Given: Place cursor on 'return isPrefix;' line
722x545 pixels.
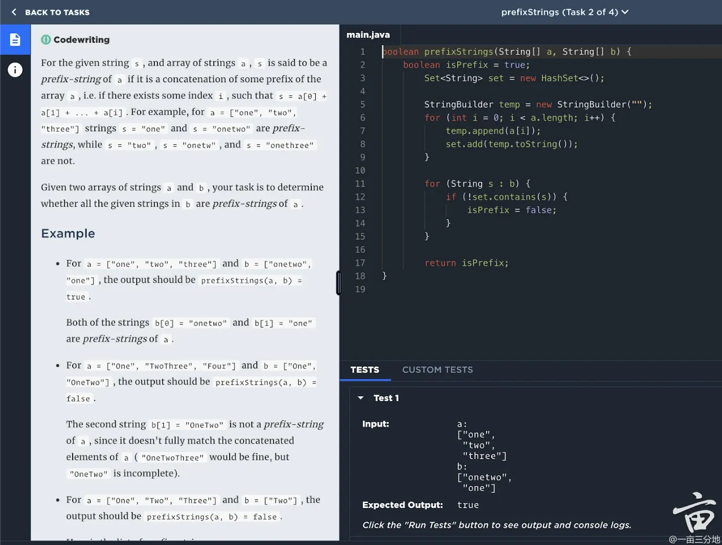Looking at the screenshot, I should point(467,263).
